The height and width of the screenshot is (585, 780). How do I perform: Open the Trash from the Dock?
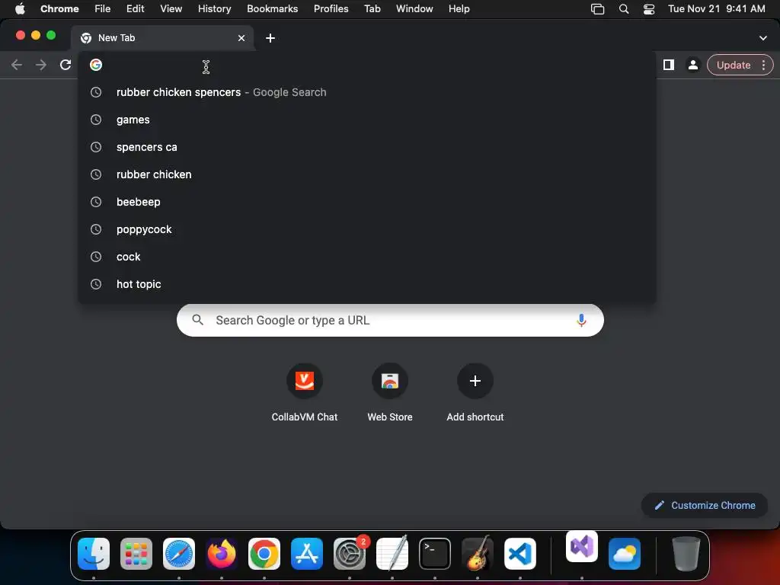pyautogui.click(x=686, y=553)
